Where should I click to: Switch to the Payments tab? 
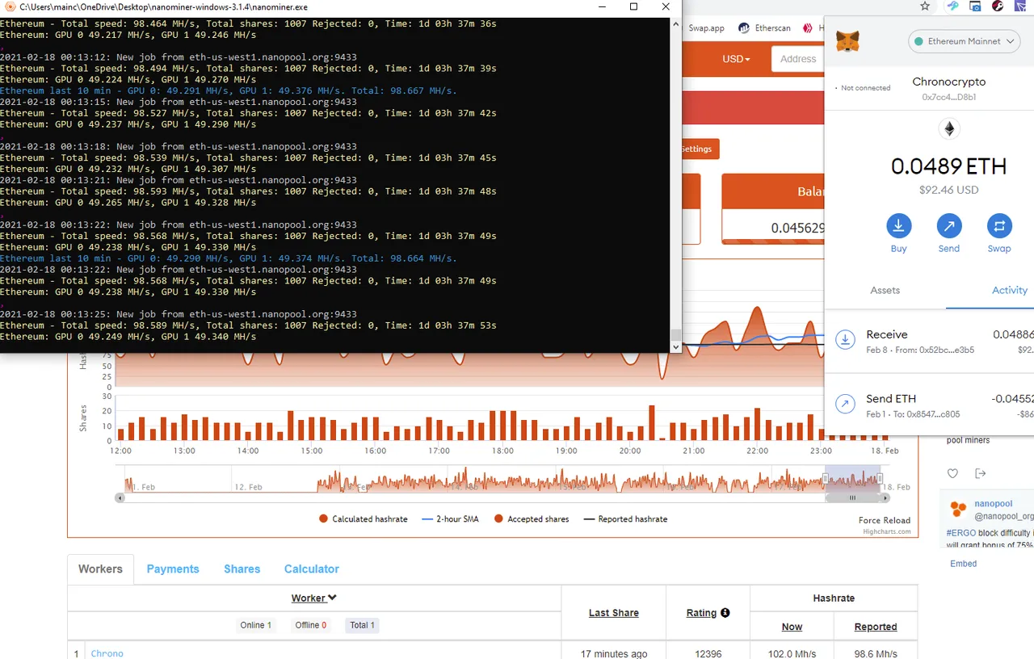173,569
